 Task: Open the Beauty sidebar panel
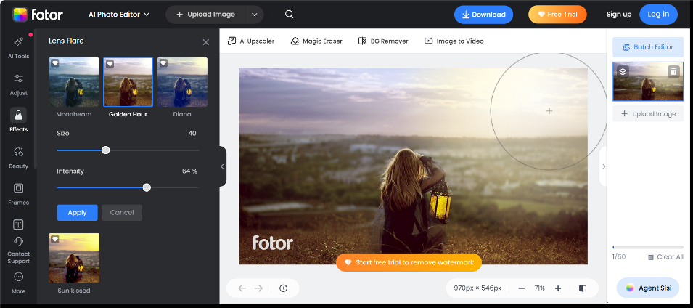tap(18, 155)
